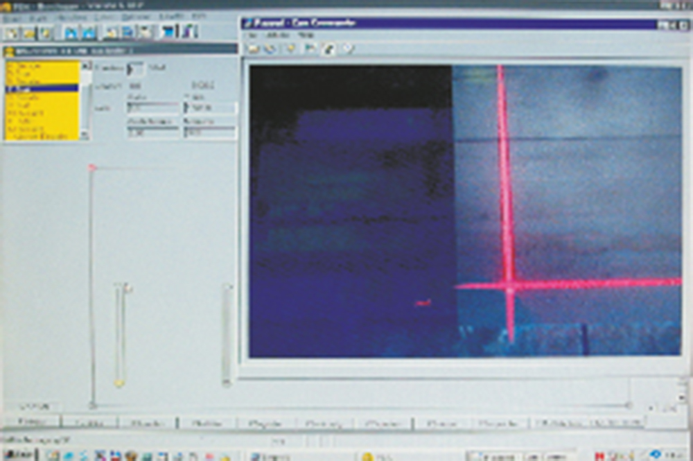Click open-folder icon in Cam Commander toolbar
Viewport: 693px width, 461px height.
253,49
